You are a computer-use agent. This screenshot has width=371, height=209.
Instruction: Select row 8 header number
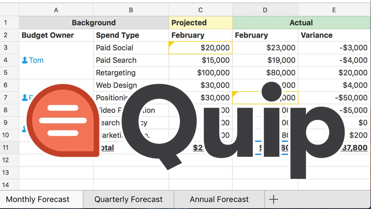pos(6,110)
